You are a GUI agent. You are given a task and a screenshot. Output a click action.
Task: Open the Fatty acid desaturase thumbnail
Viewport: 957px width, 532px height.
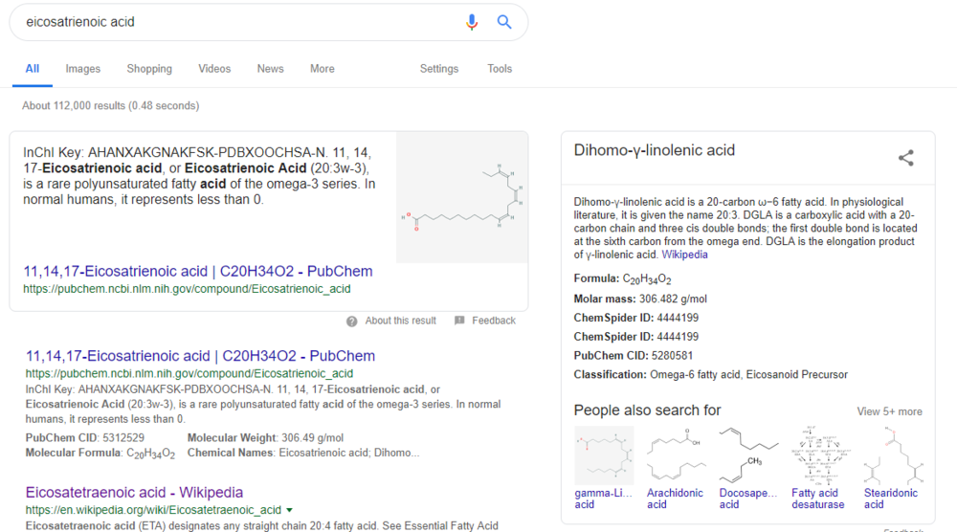(x=818, y=454)
